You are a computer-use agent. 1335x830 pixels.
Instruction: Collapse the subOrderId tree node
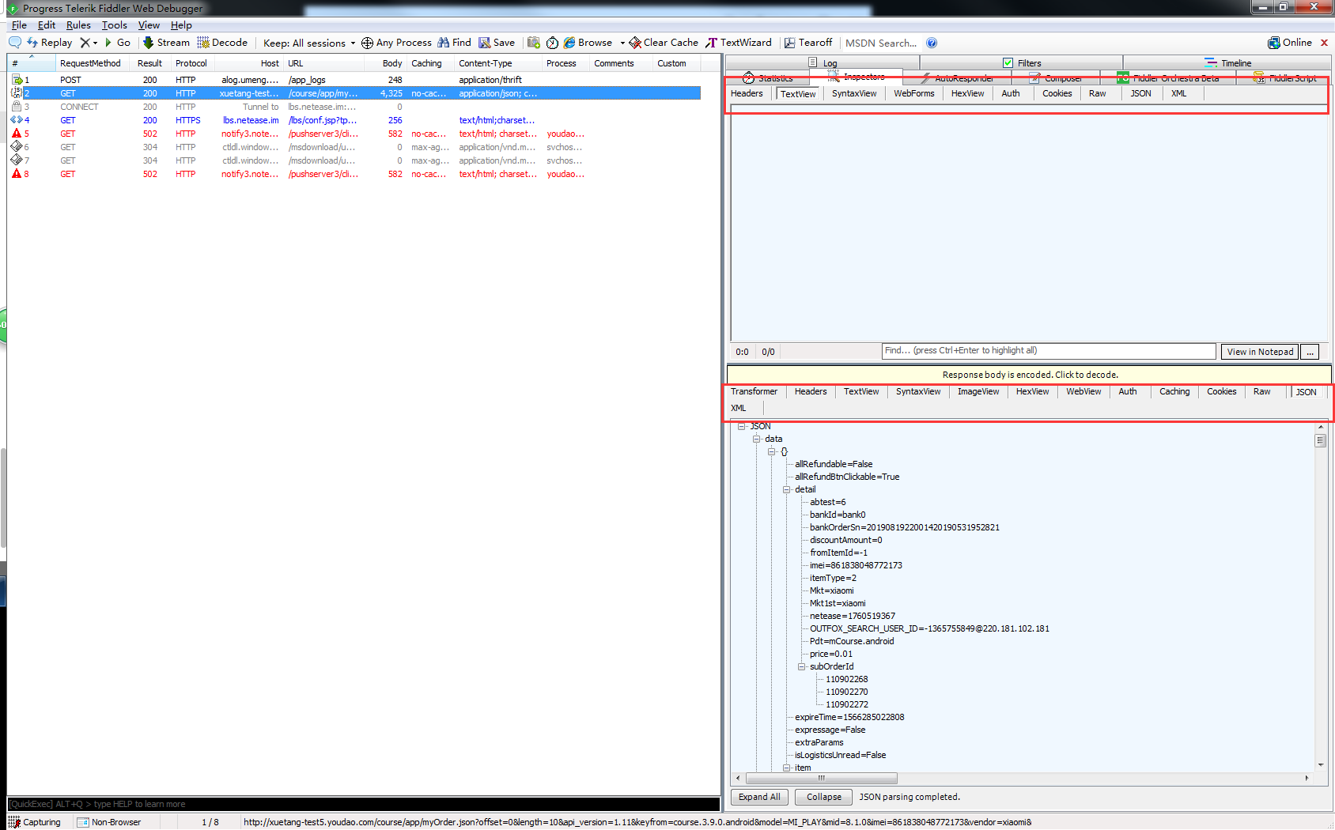pyautogui.click(x=802, y=666)
